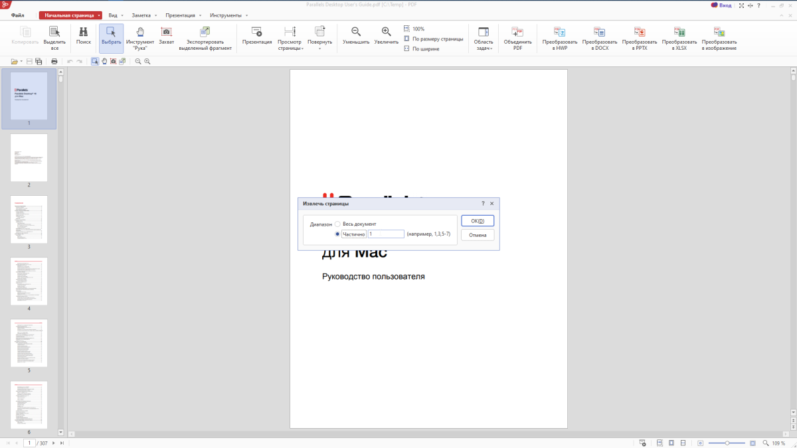This screenshot has height=448, width=797.
Task: Toggle fit-page view mode icon in status bar
Action: pyautogui.click(x=672, y=443)
